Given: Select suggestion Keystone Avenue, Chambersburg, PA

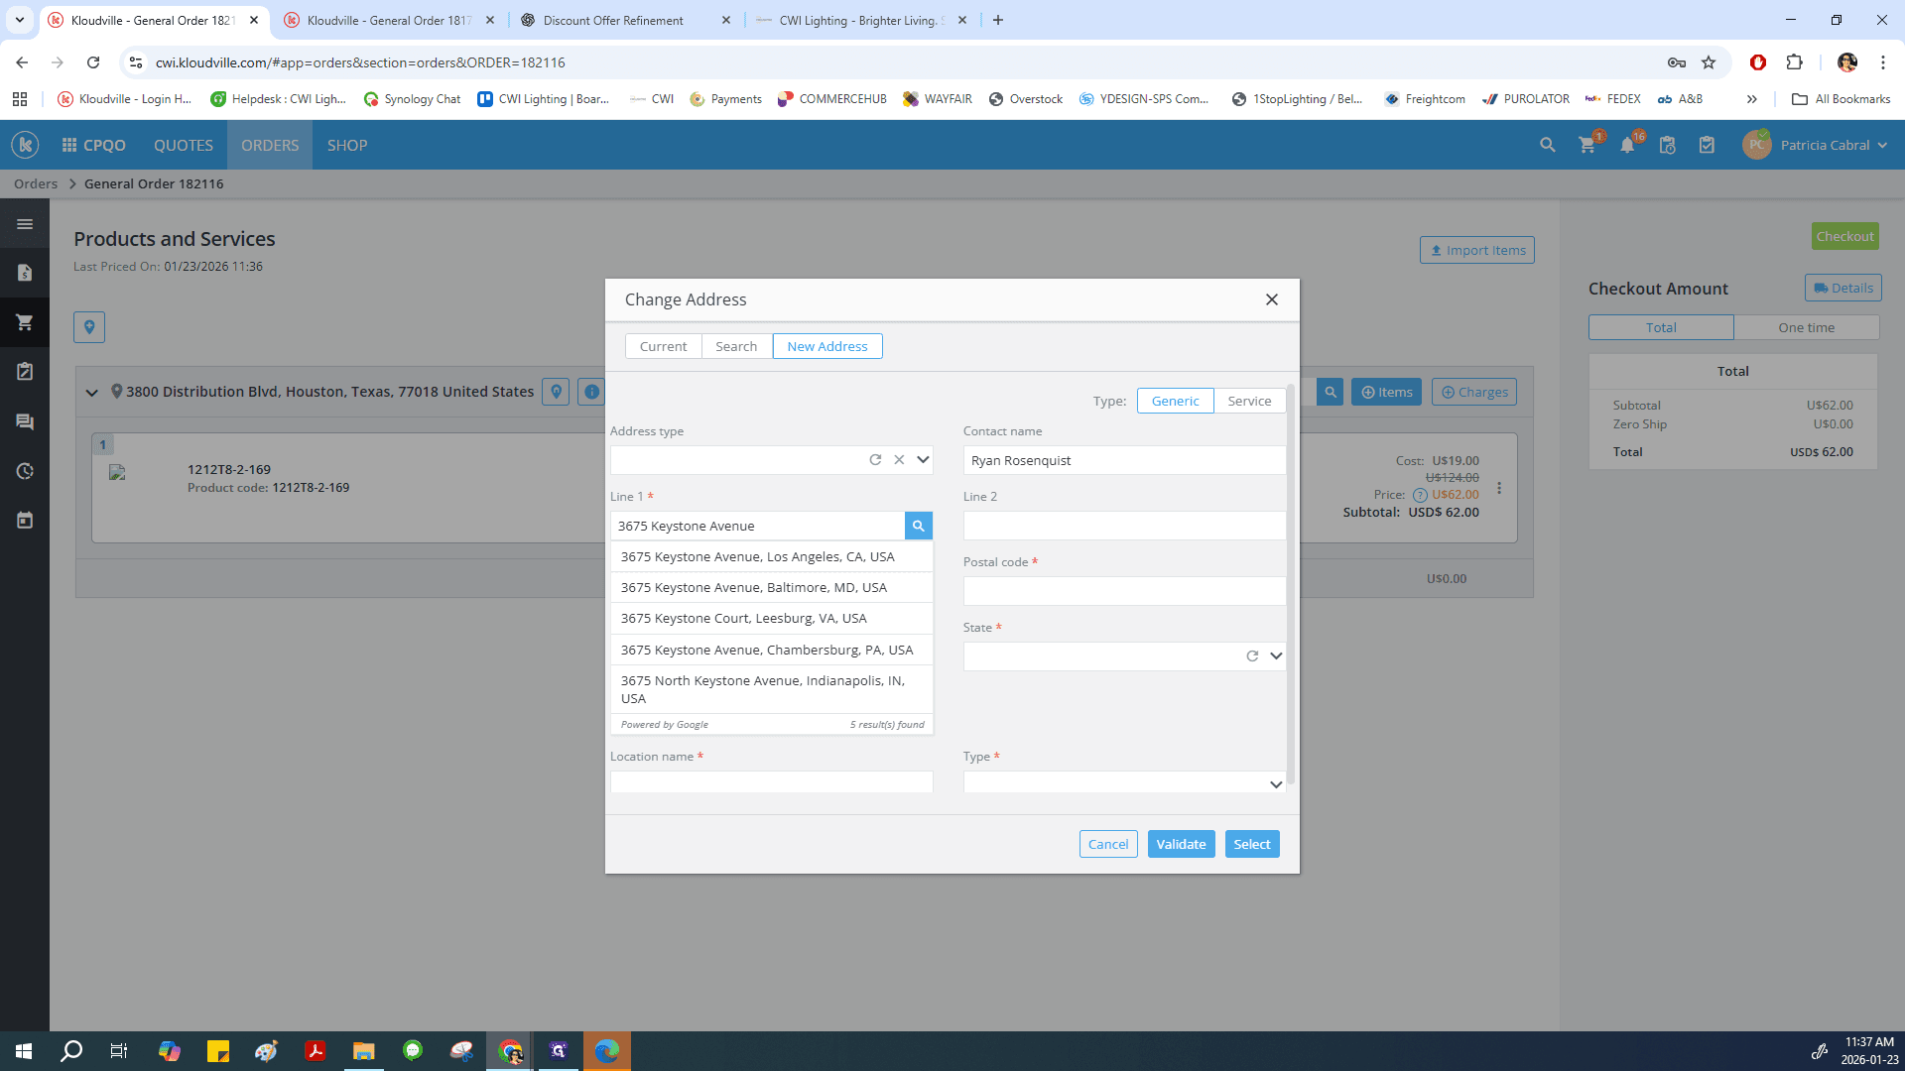Looking at the screenshot, I should (x=772, y=650).
